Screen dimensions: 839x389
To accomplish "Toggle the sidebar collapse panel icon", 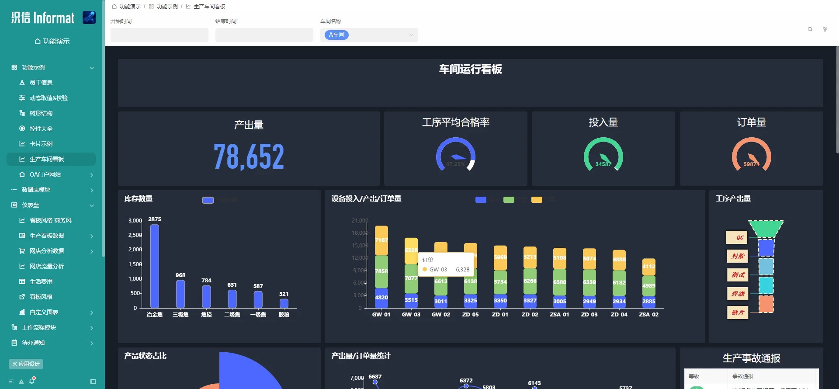I will click(x=93, y=382).
